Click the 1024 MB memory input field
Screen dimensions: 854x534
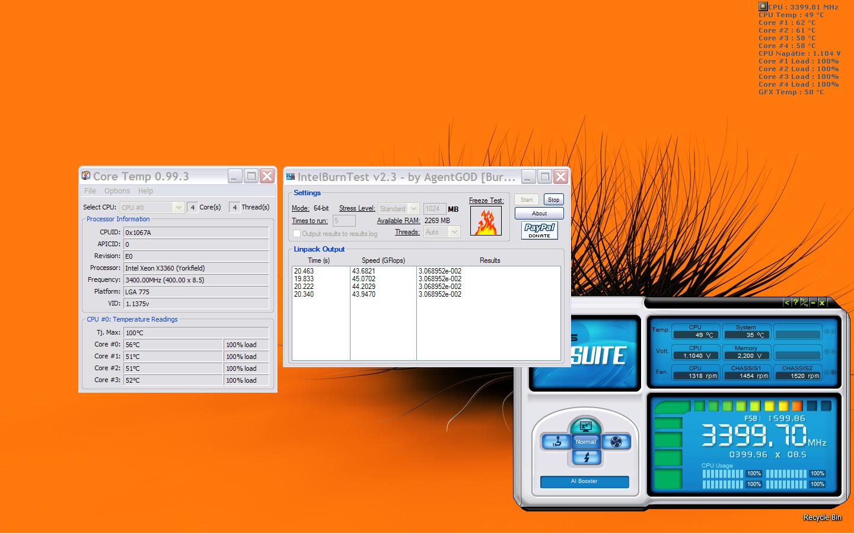pos(435,209)
